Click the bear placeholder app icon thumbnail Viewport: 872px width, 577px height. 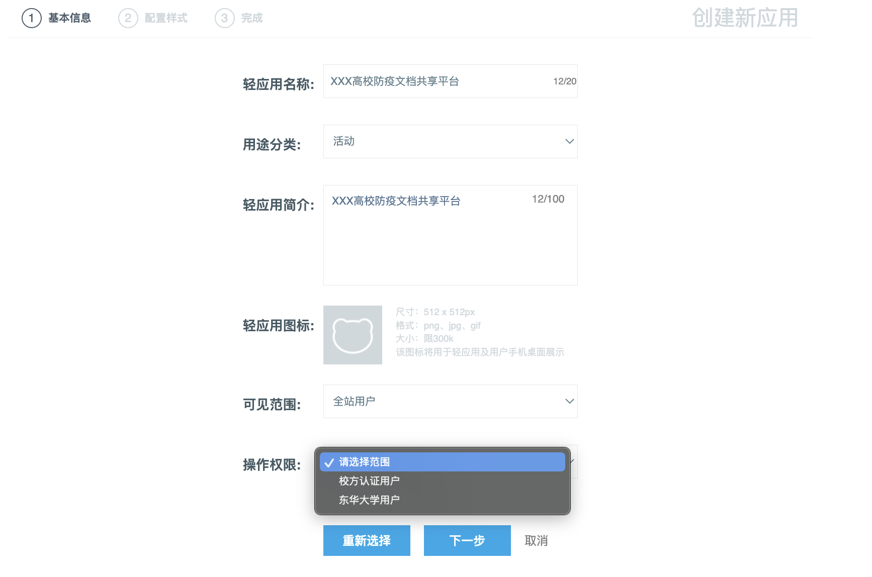pyautogui.click(x=353, y=335)
